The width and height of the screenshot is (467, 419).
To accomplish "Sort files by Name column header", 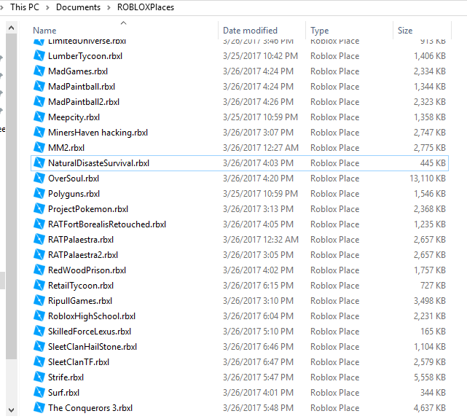I will [x=44, y=31].
